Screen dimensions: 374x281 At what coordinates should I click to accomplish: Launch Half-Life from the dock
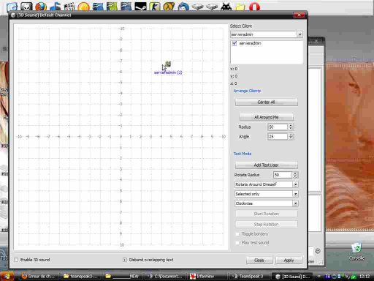pyautogui.click(x=169, y=7)
